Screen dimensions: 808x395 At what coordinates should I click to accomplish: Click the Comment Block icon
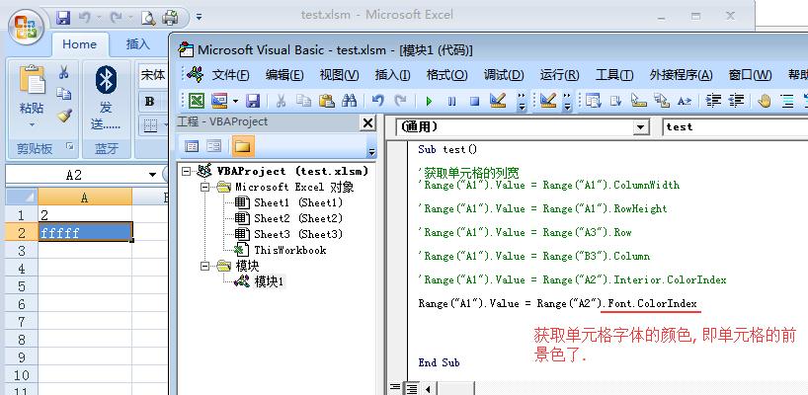787,101
